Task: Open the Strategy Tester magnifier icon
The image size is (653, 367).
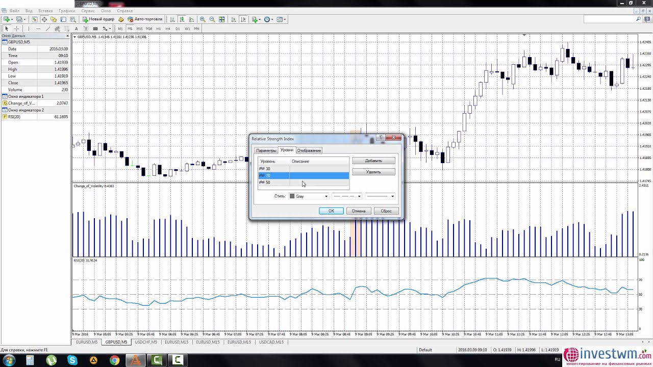Action: pyautogui.click(x=73, y=19)
